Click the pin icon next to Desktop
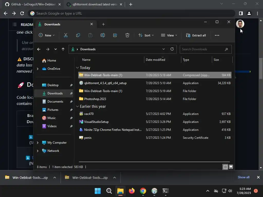Viewport: 263px width, 197px height. tap(71, 85)
